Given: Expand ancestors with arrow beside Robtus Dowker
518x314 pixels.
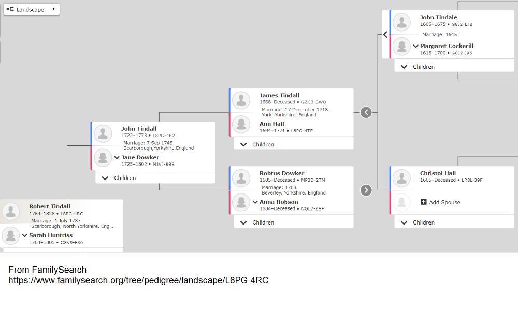Looking at the screenshot, I should (366, 190).
